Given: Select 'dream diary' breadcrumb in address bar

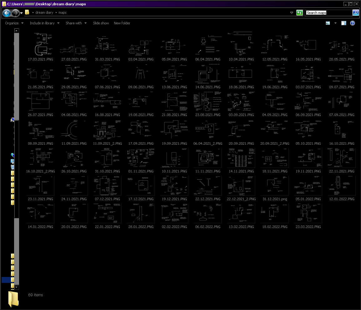Looking at the screenshot, I should click(x=44, y=12).
